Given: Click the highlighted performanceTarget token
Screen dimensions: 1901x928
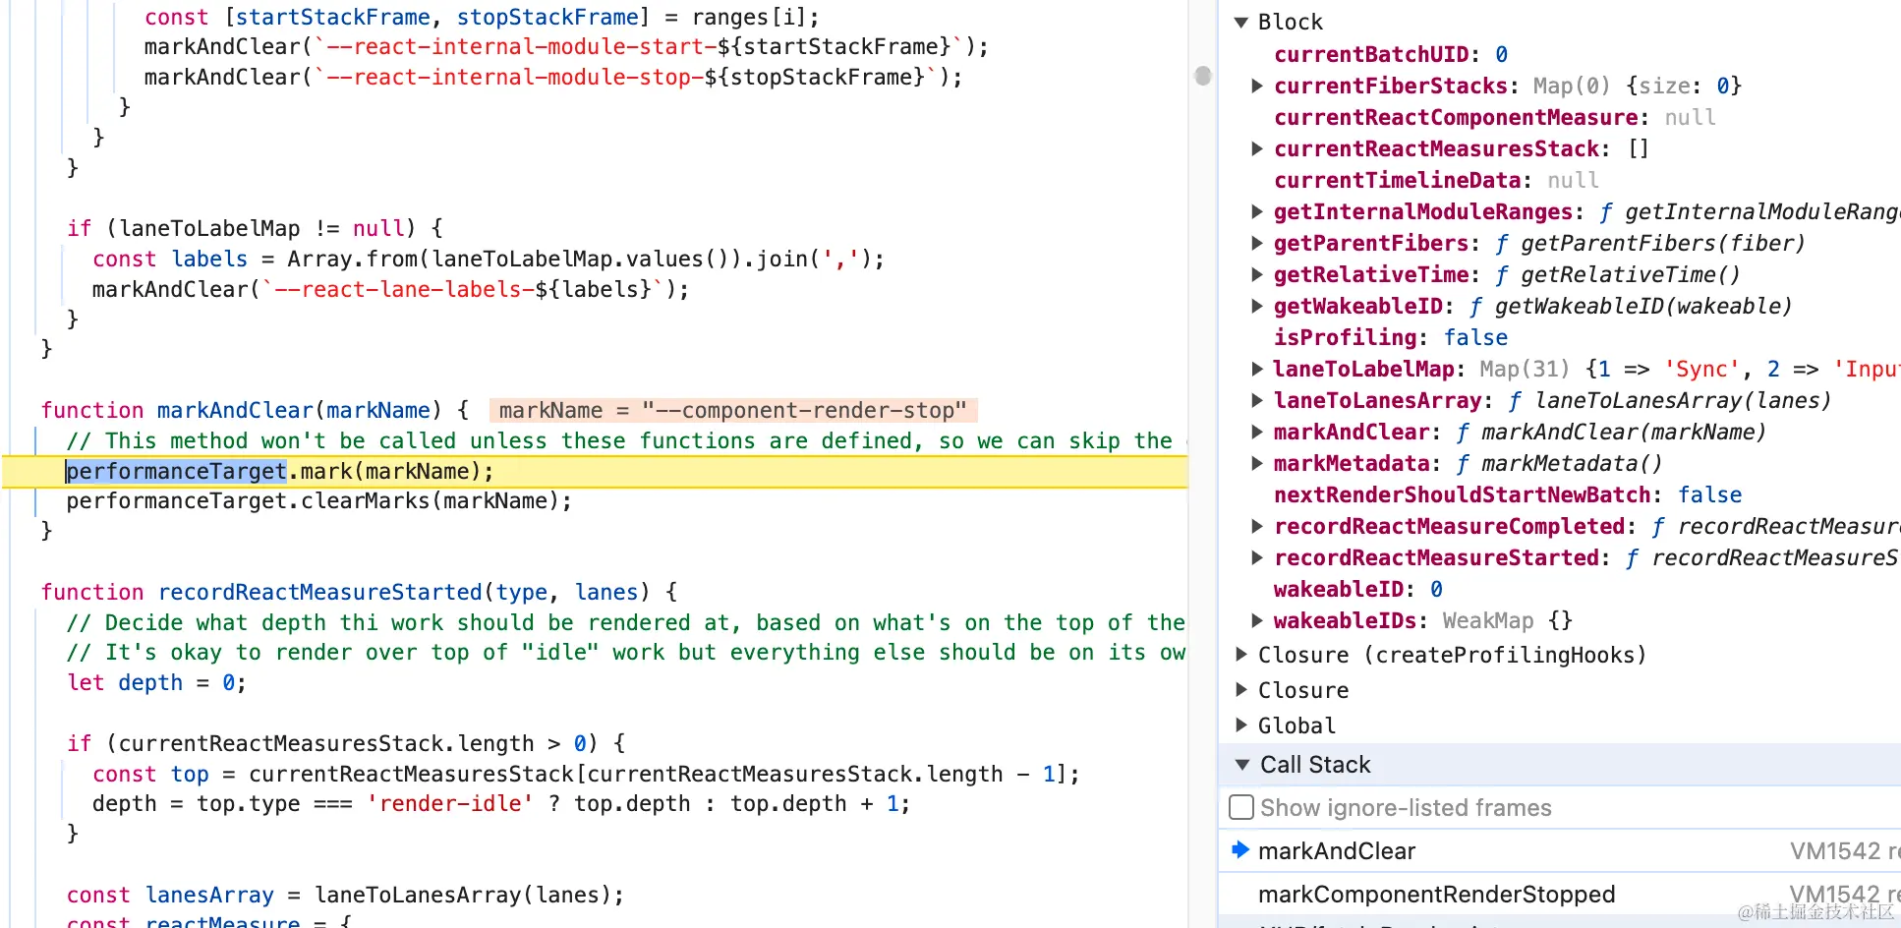Looking at the screenshot, I should (x=177, y=472).
